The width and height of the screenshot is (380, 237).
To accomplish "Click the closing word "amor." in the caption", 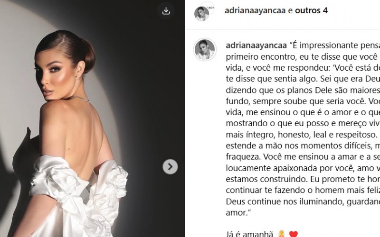I will pos(238,212).
